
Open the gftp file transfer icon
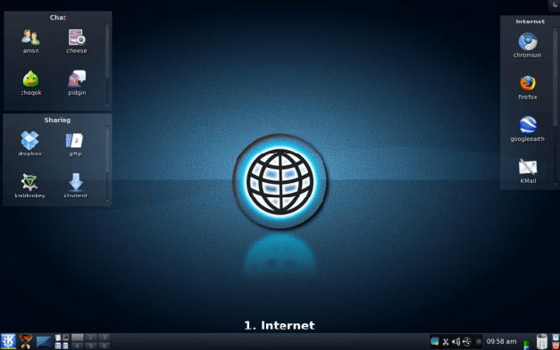[75, 140]
